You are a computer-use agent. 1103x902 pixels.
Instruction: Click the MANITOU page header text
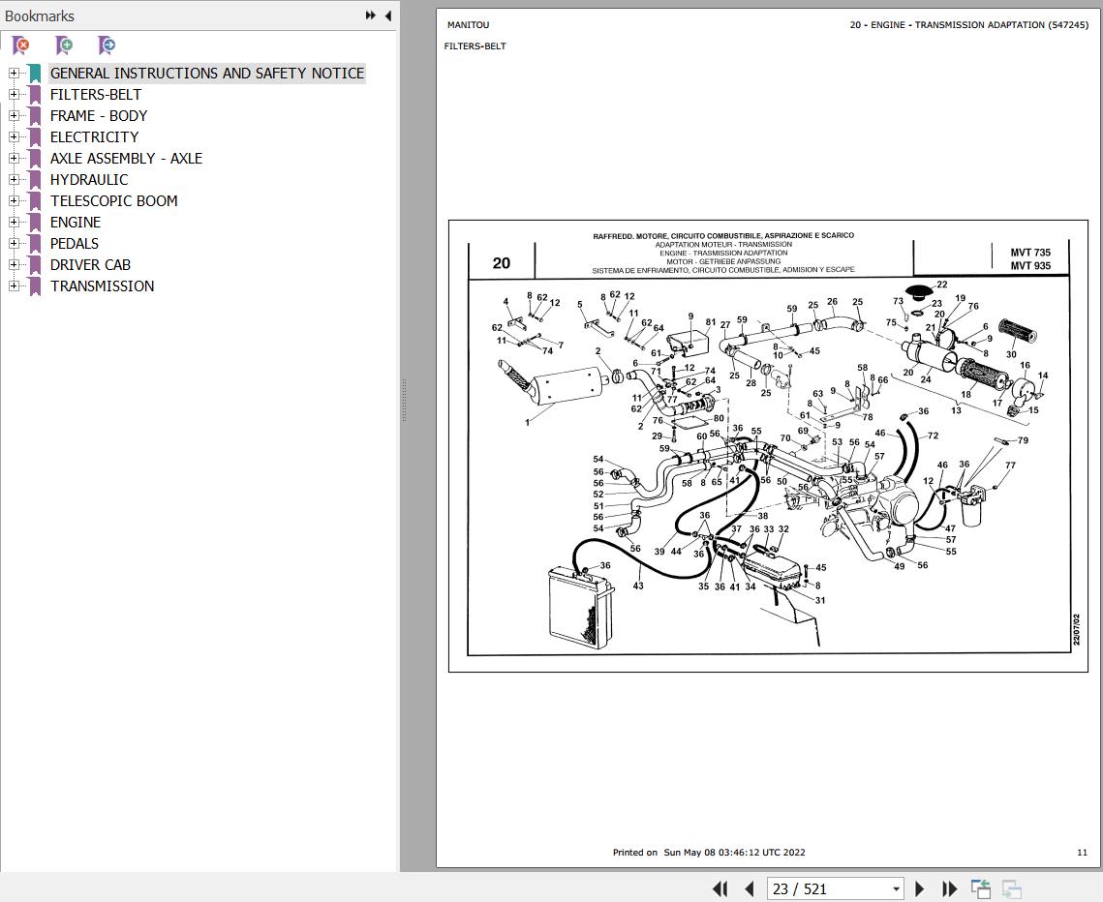[x=468, y=24]
